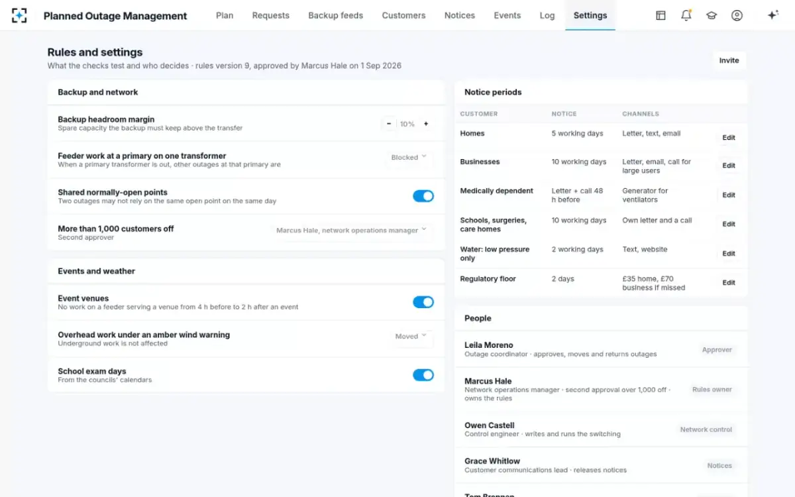Select Marcus Hale in People list
This screenshot has width=795, height=497.
point(601,390)
